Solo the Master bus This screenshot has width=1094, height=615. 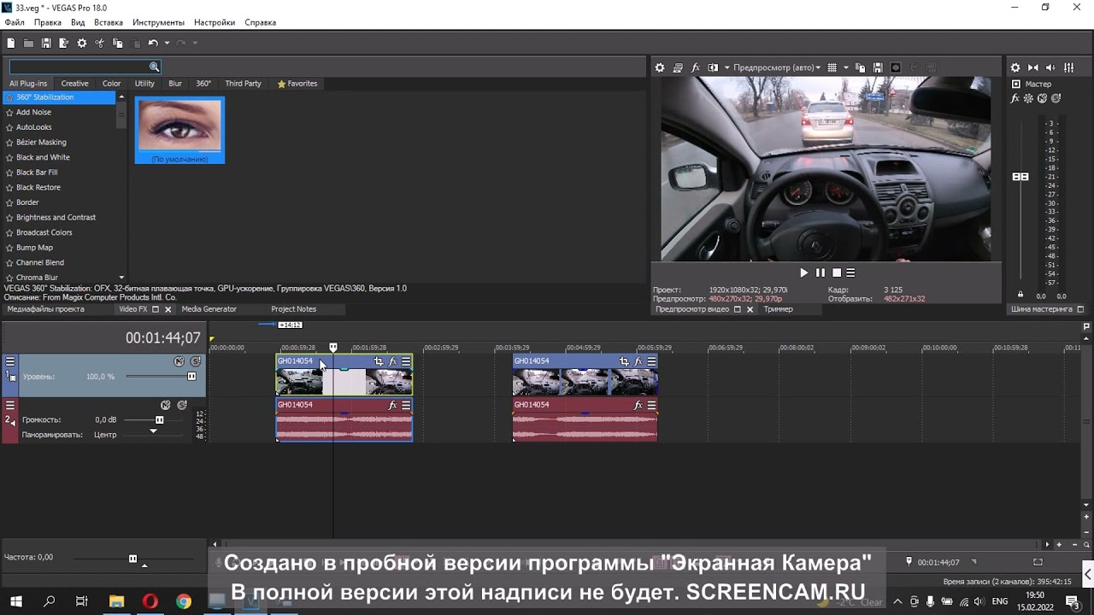1056,98
